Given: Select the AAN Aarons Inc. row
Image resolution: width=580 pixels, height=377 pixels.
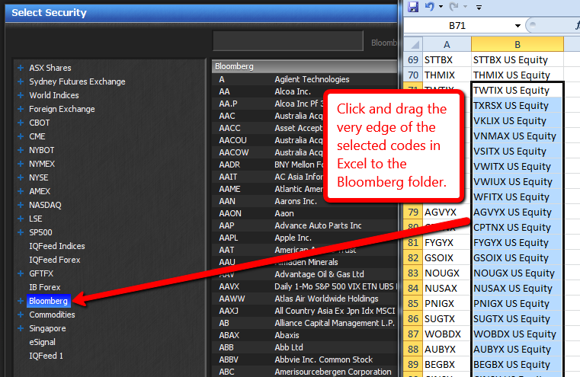Looking at the screenshot, I should [x=304, y=201].
